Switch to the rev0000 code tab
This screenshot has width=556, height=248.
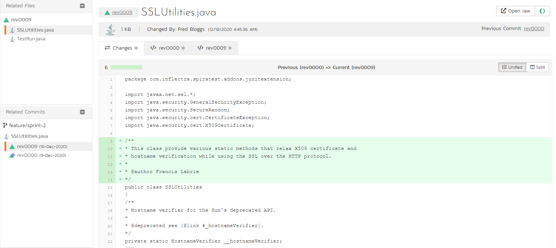tap(168, 48)
